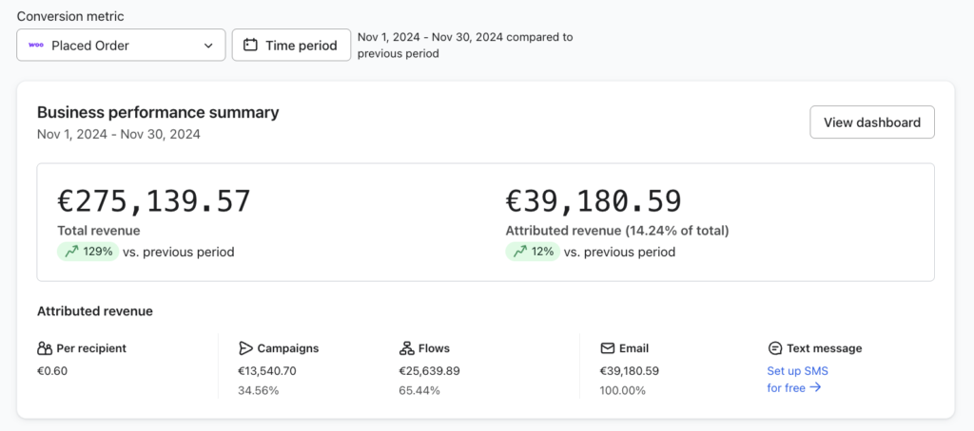Click the 12% attributed revenue change badge
The image size is (974, 431).
tap(533, 252)
